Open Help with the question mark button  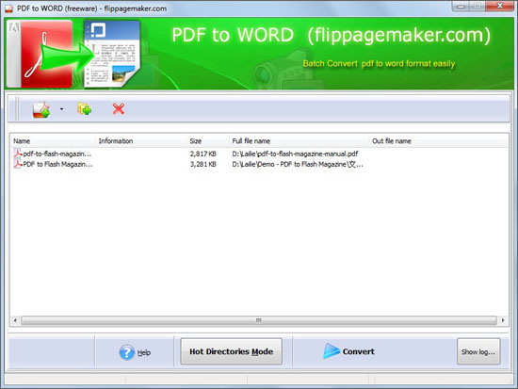point(135,352)
